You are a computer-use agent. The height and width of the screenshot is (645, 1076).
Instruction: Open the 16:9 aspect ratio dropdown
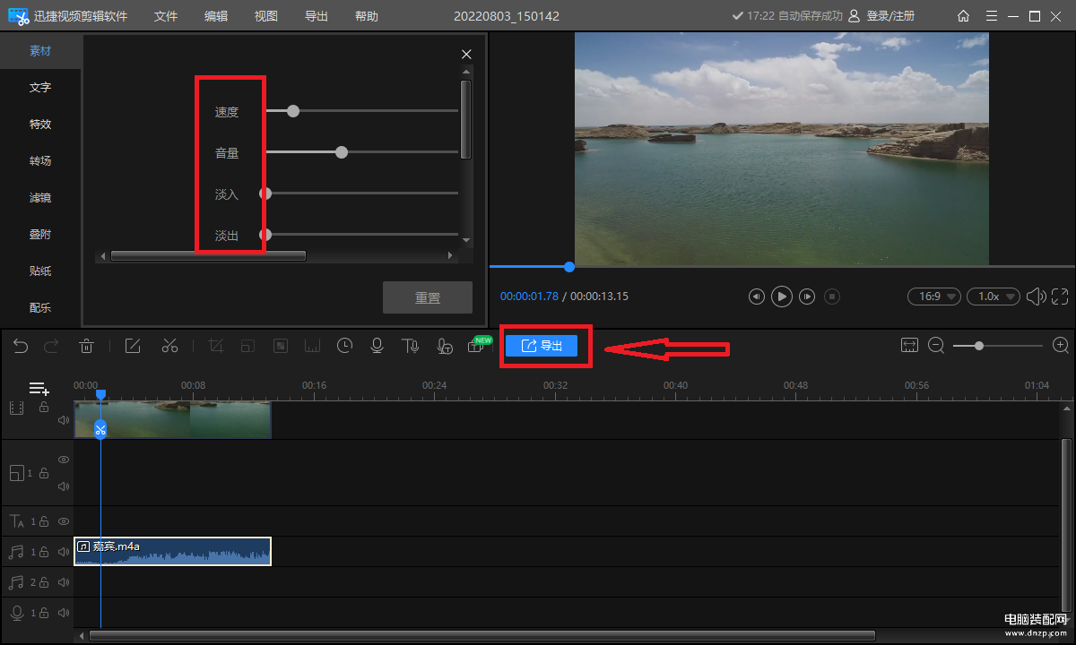tap(933, 296)
